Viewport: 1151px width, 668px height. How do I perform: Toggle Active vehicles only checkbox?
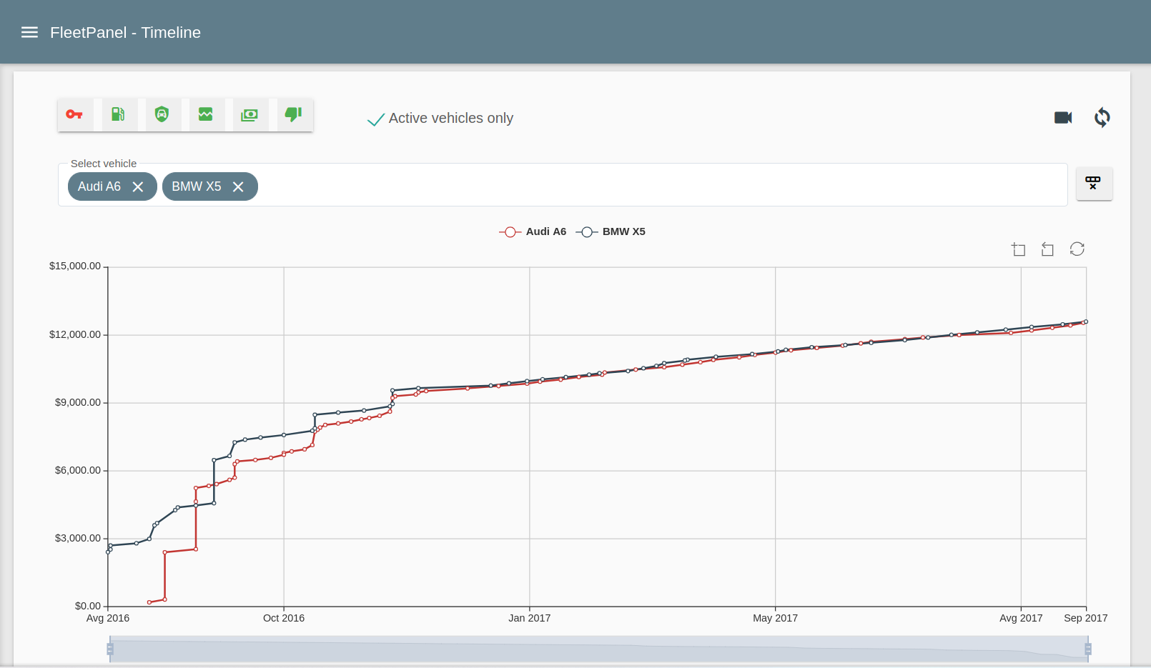click(x=375, y=119)
